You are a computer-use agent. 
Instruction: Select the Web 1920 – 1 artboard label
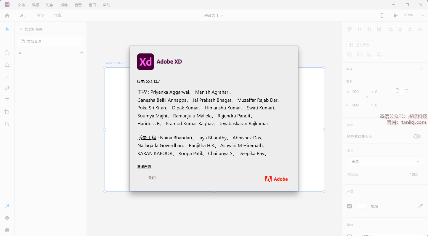coord(115,63)
